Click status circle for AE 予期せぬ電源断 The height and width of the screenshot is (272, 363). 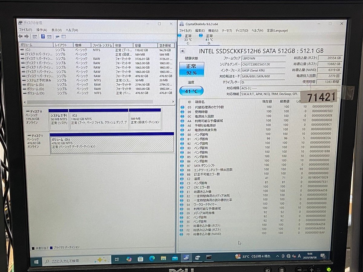[182, 125]
